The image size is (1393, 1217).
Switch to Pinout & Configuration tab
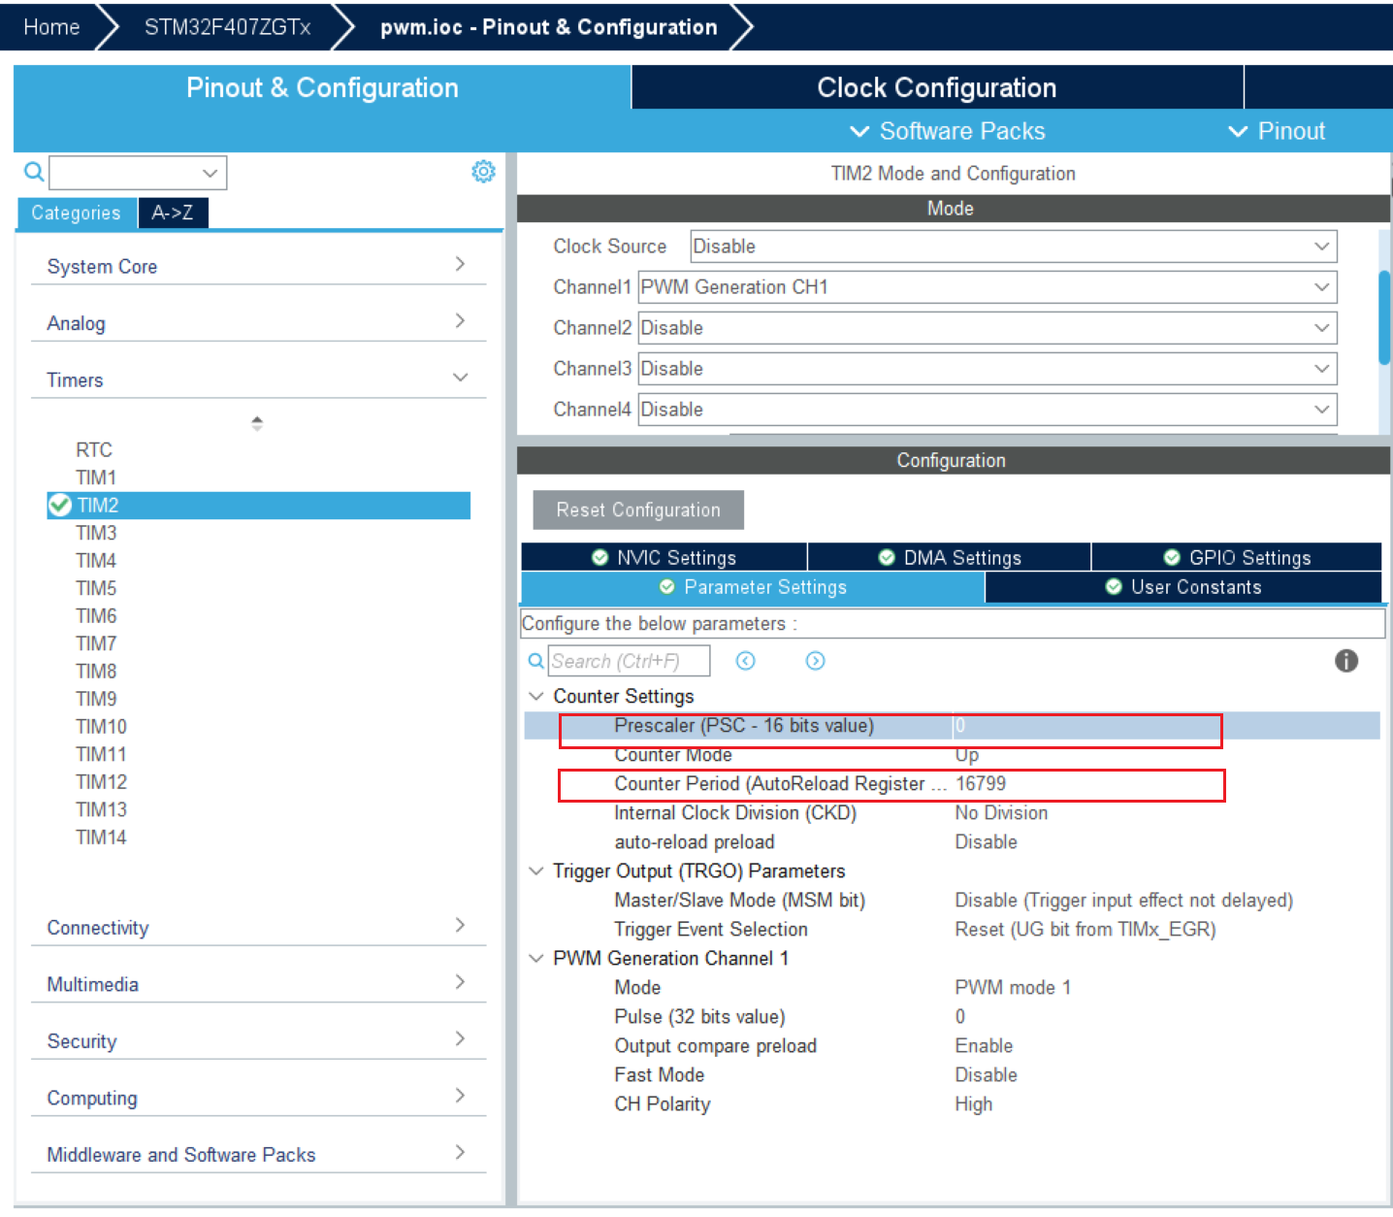[322, 87]
